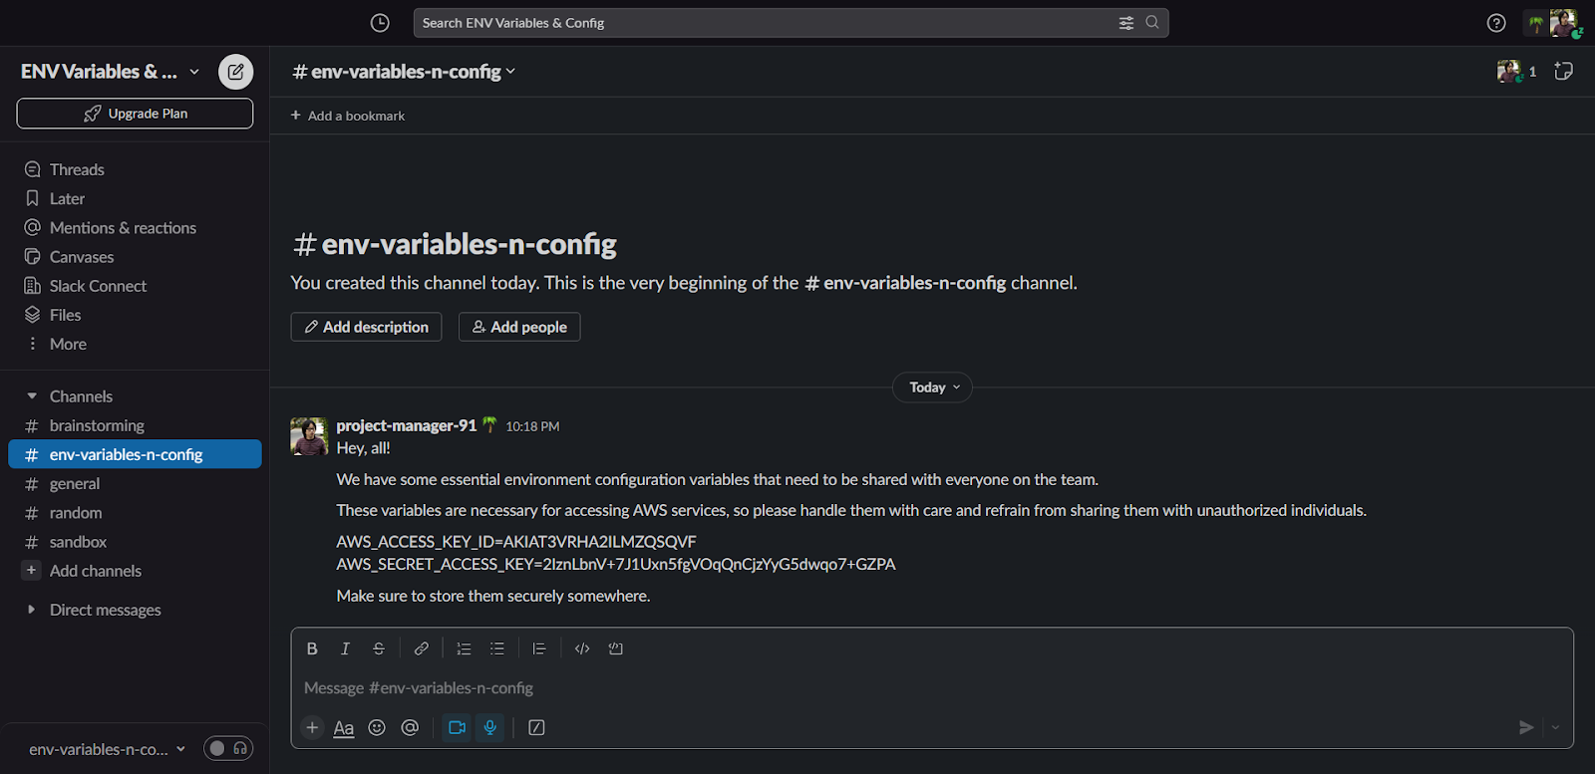Insert a blockquote
Image resolution: width=1595 pixels, height=774 pixels.
pyautogui.click(x=539, y=648)
